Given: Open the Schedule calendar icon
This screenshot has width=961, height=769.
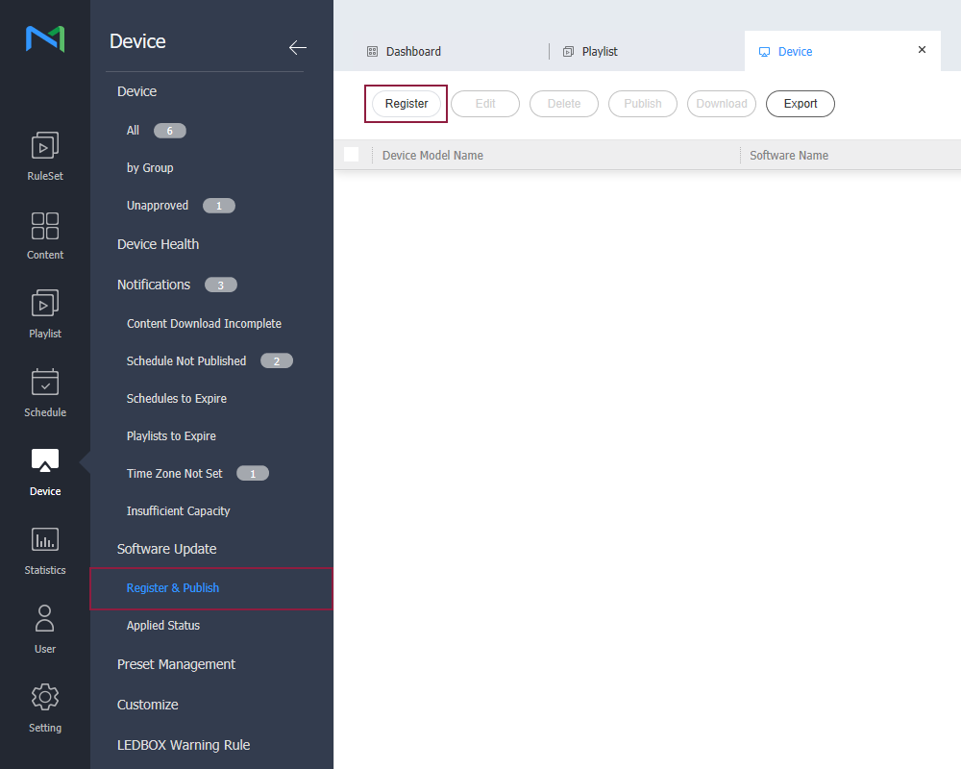Looking at the screenshot, I should point(45,383).
